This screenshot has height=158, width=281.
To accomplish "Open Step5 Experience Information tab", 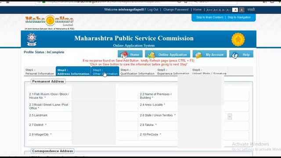I will tap(173, 72).
